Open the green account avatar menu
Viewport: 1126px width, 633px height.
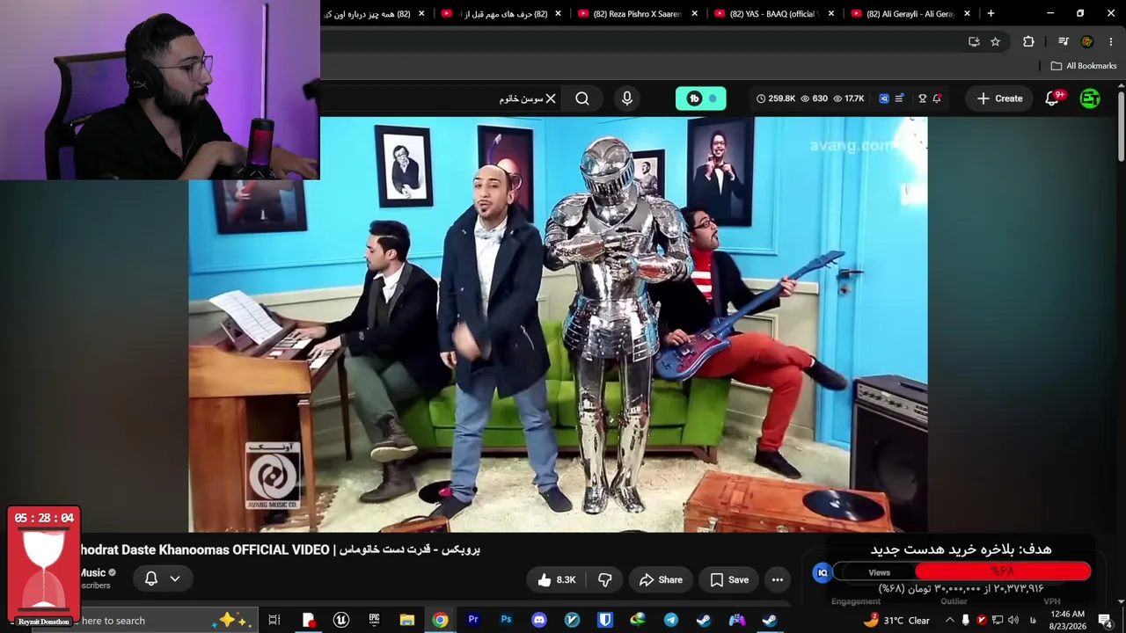[1090, 98]
